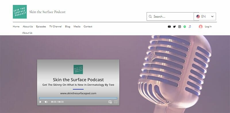
Task: Unmute the video sound
Action: coord(46,102)
